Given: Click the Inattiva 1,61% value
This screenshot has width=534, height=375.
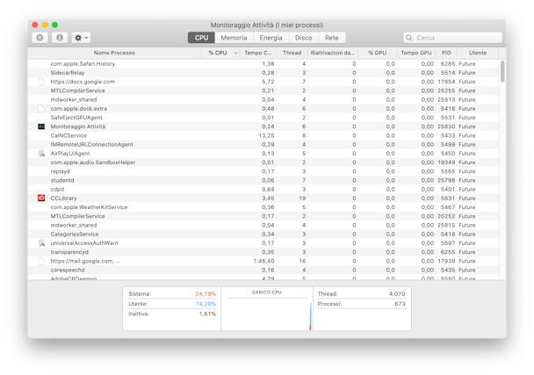Looking at the screenshot, I should (x=207, y=314).
